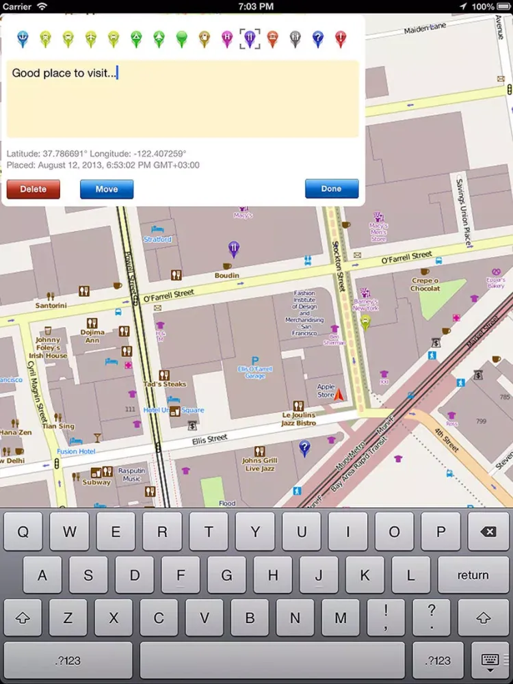Focus the note text field
Screen dimensions: 513x684
tap(183, 99)
